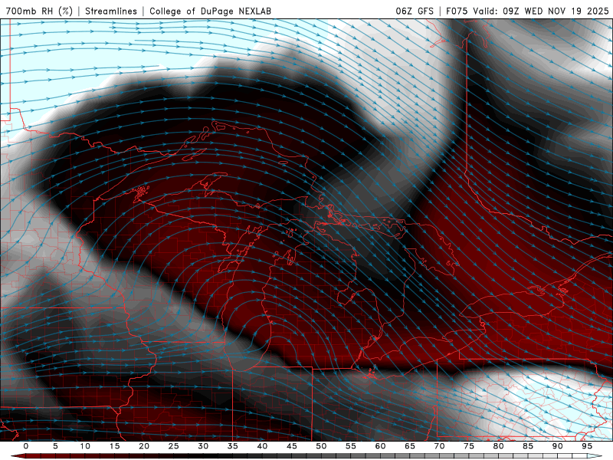Click the '50' colorbar tick label
This screenshot has height=460, width=613.
(321, 446)
